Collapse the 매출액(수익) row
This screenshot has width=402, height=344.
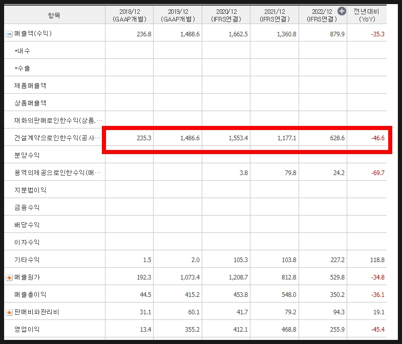(x=9, y=34)
